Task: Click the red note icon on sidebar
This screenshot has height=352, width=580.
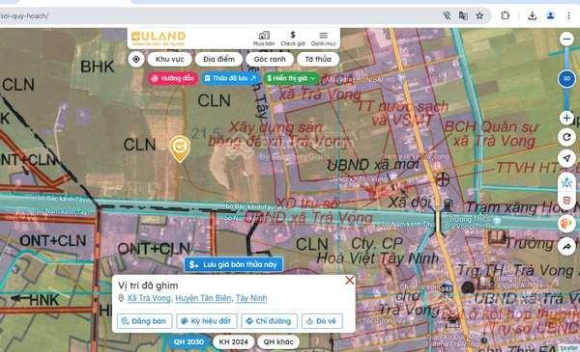Action: tap(566, 201)
